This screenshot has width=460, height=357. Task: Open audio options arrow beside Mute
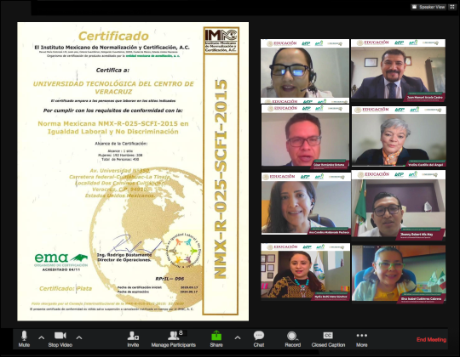tap(42, 337)
